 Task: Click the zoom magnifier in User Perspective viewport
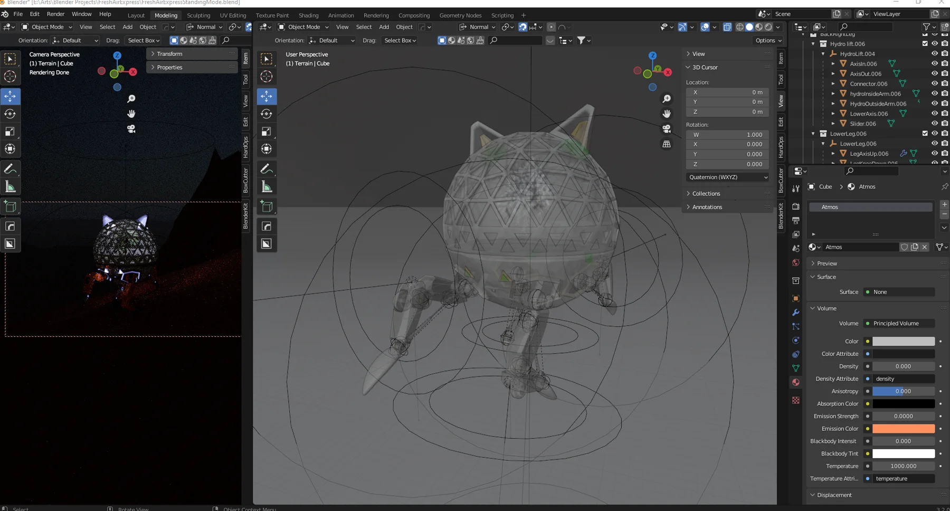click(667, 99)
